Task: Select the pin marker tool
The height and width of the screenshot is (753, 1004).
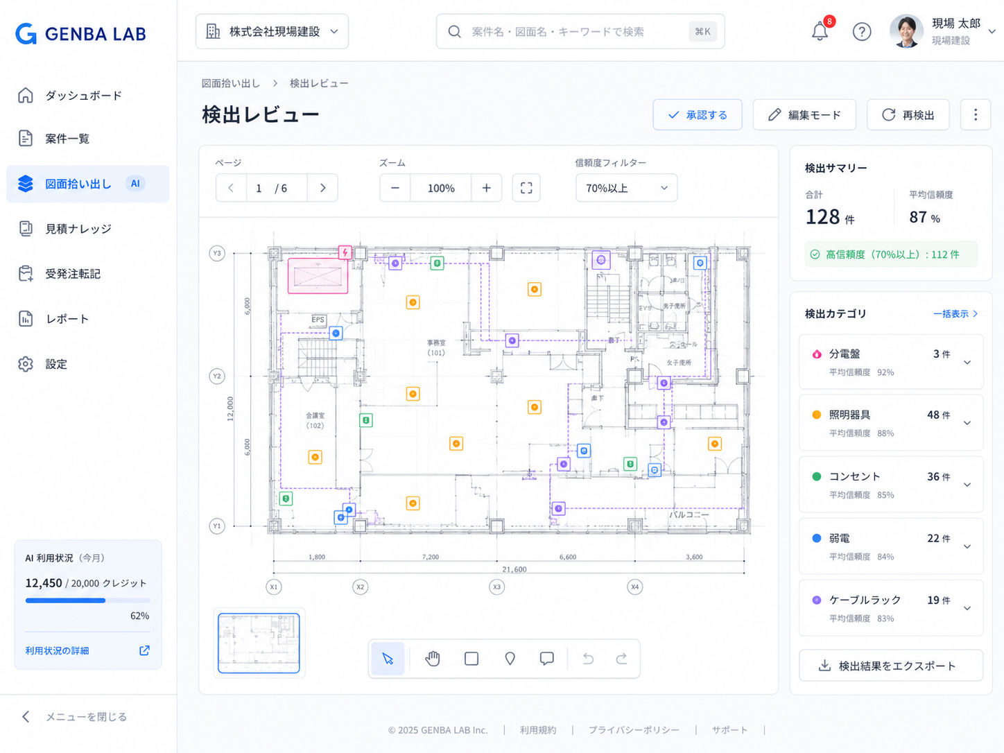Action: pyautogui.click(x=510, y=659)
